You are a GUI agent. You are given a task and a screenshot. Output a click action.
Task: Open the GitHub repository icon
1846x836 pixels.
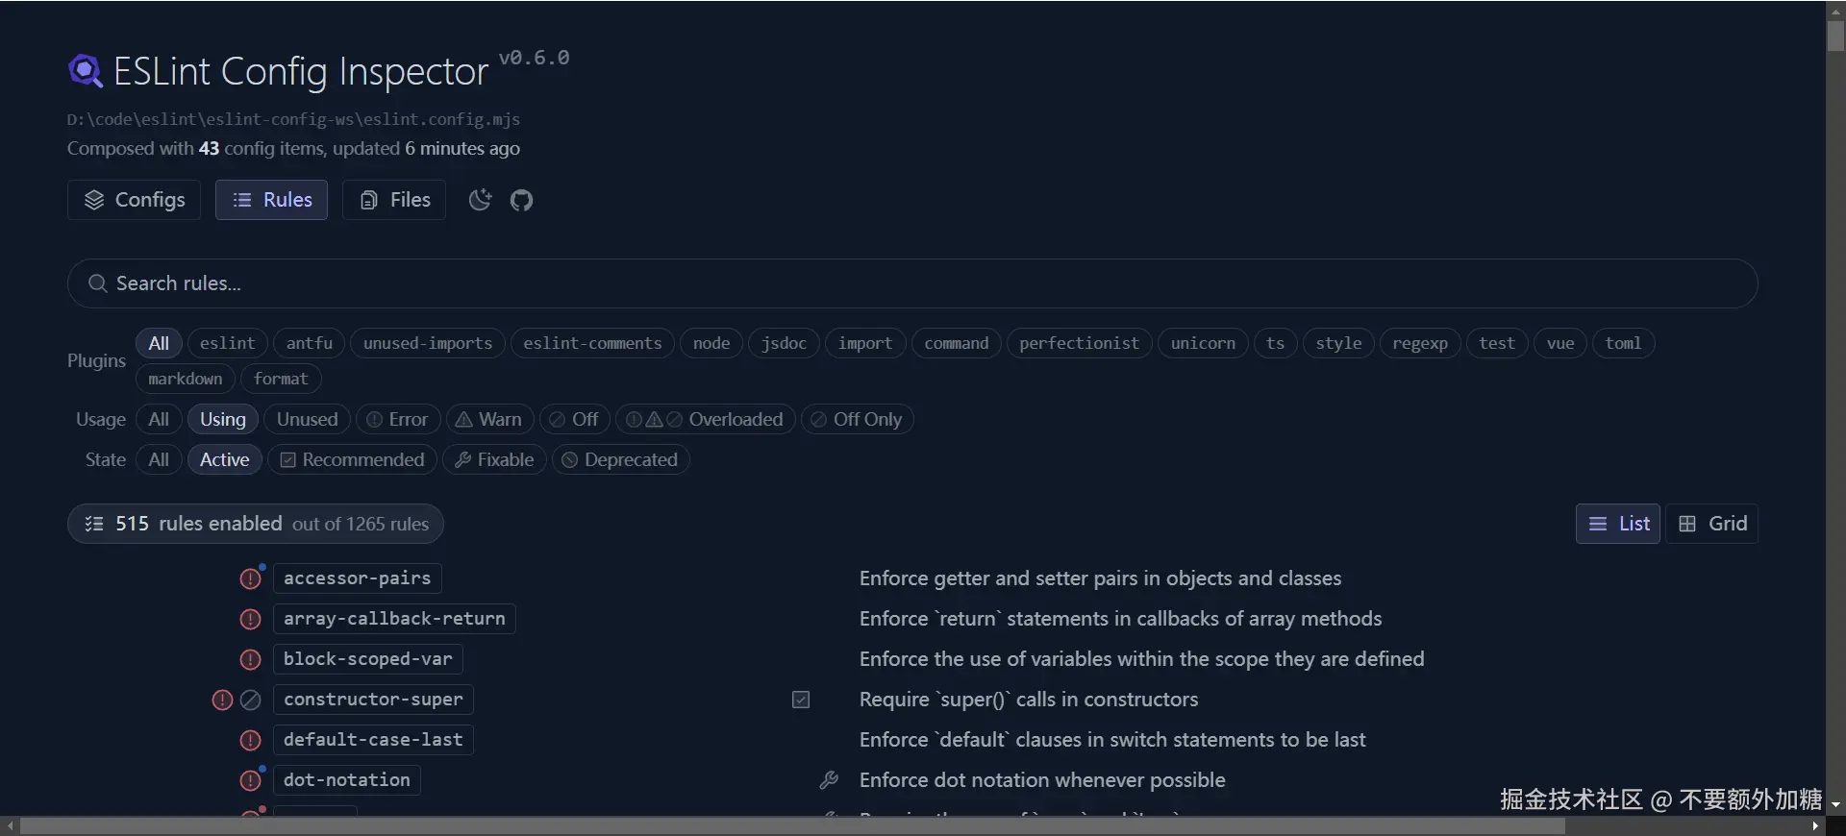pos(521,200)
